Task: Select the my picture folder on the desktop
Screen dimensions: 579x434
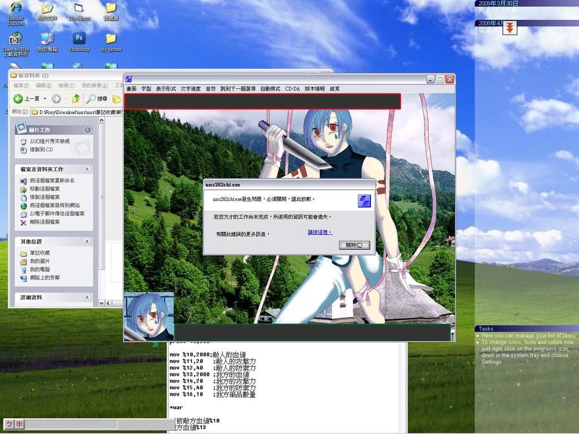Action: coord(111,42)
